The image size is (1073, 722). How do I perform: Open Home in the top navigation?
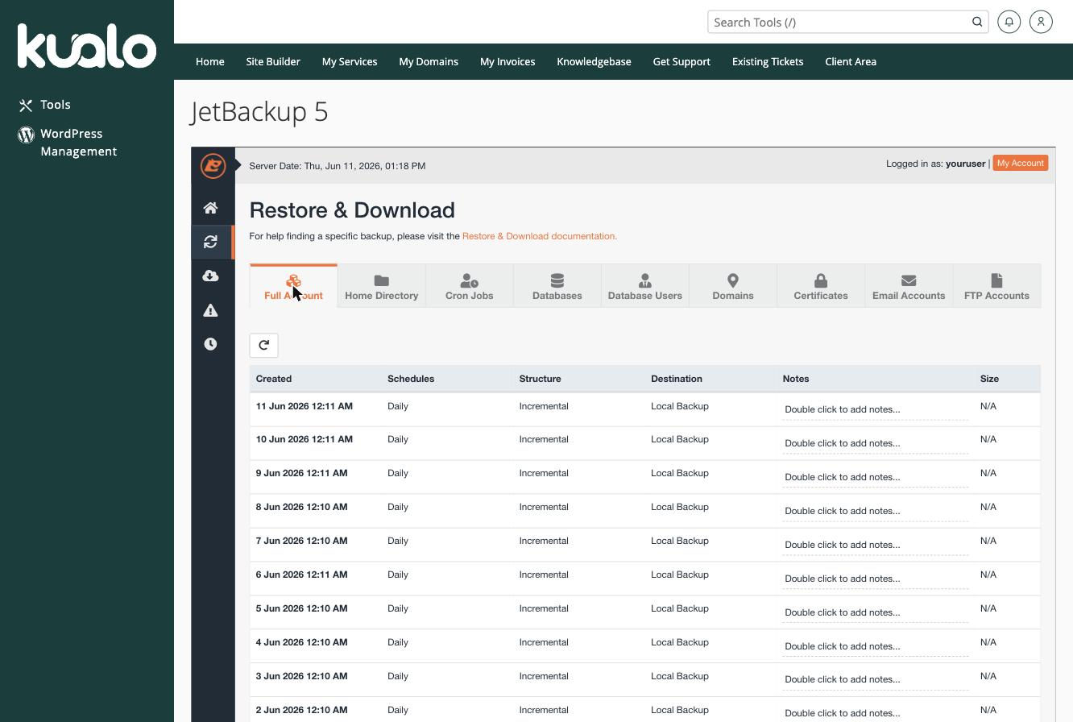coord(210,61)
